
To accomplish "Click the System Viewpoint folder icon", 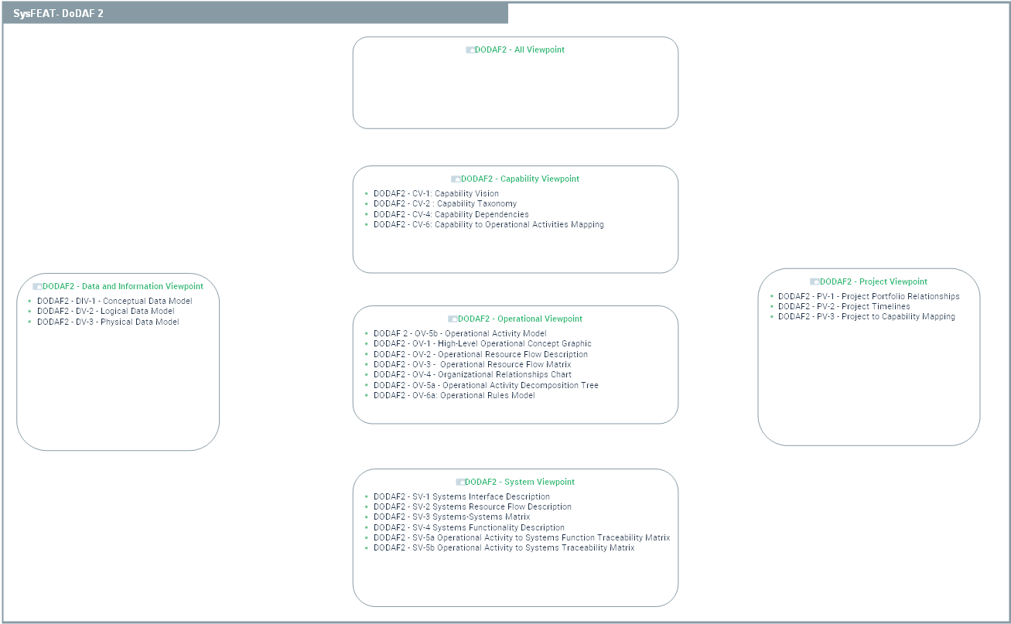I will pyautogui.click(x=460, y=482).
